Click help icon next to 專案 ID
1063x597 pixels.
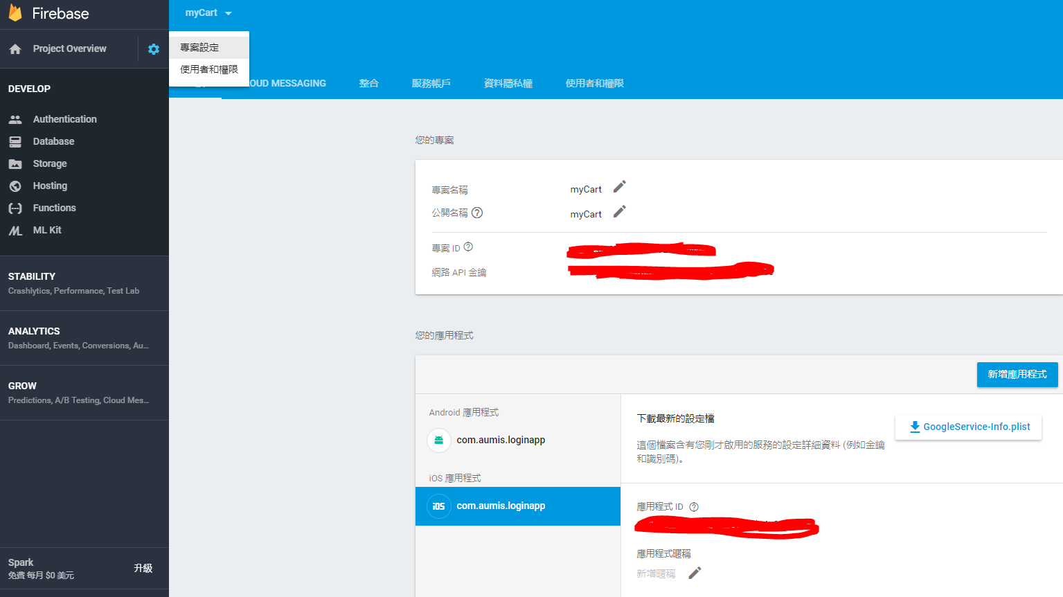coord(468,247)
